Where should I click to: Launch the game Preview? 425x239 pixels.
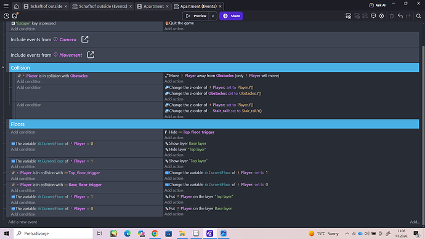tap(196, 16)
